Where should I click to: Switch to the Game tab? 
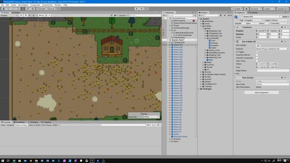click(16, 13)
